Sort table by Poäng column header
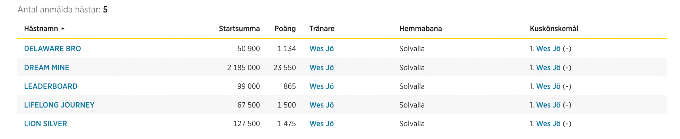The height and width of the screenshot is (139, 680). point(285,29)
